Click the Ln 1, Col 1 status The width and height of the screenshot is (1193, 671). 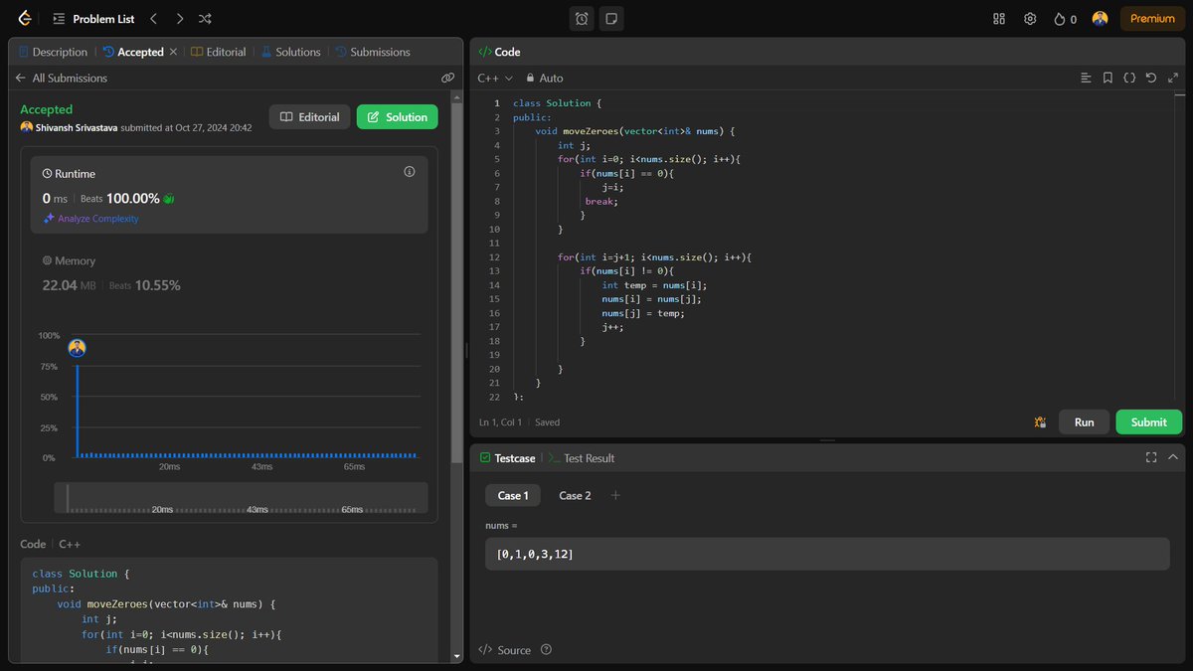pyautogui.click(x=500, y=422)
